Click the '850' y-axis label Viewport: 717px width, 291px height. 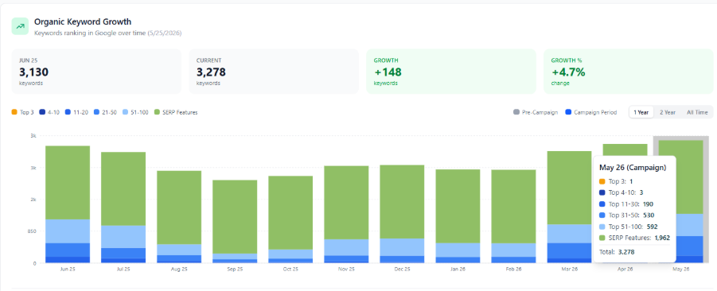32,231
